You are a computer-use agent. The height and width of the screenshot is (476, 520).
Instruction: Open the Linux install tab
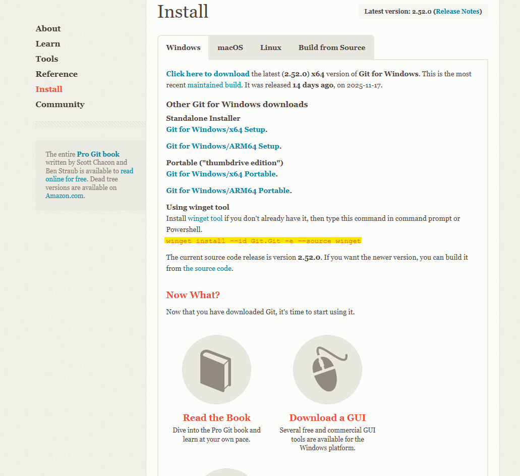271,47
